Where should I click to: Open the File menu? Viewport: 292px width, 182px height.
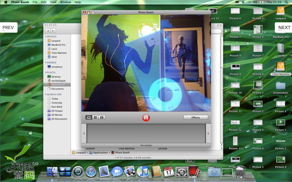coord(35,2)
